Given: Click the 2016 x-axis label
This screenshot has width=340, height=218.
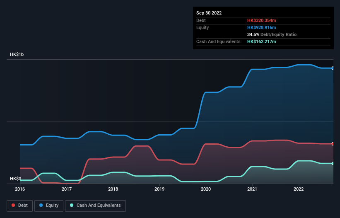Looking at the screenshot, I should (x=20, y=189).
